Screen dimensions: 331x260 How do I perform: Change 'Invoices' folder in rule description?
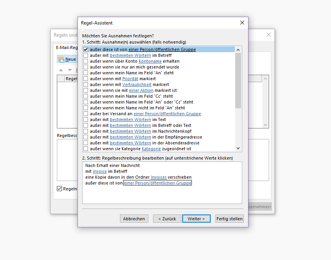click(158, 177)
